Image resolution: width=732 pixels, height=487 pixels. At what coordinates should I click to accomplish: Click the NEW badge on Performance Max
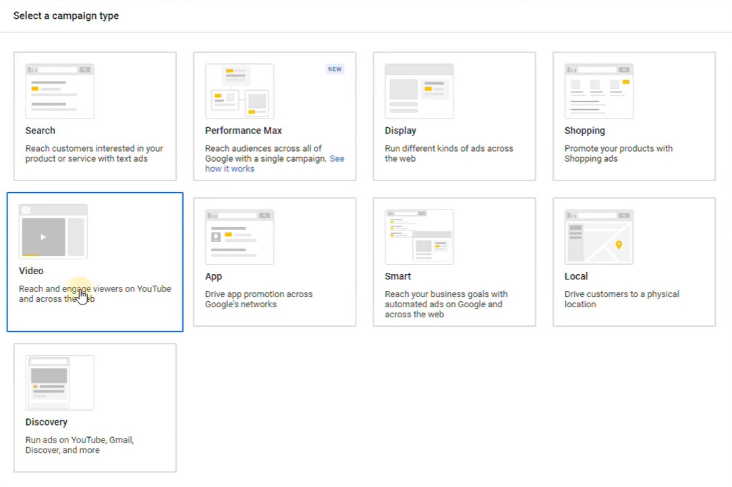335,69
